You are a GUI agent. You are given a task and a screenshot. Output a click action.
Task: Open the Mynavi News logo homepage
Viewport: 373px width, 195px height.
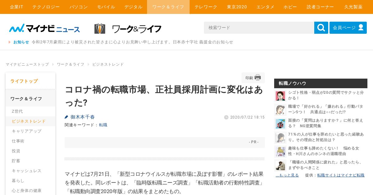[44, 28]
